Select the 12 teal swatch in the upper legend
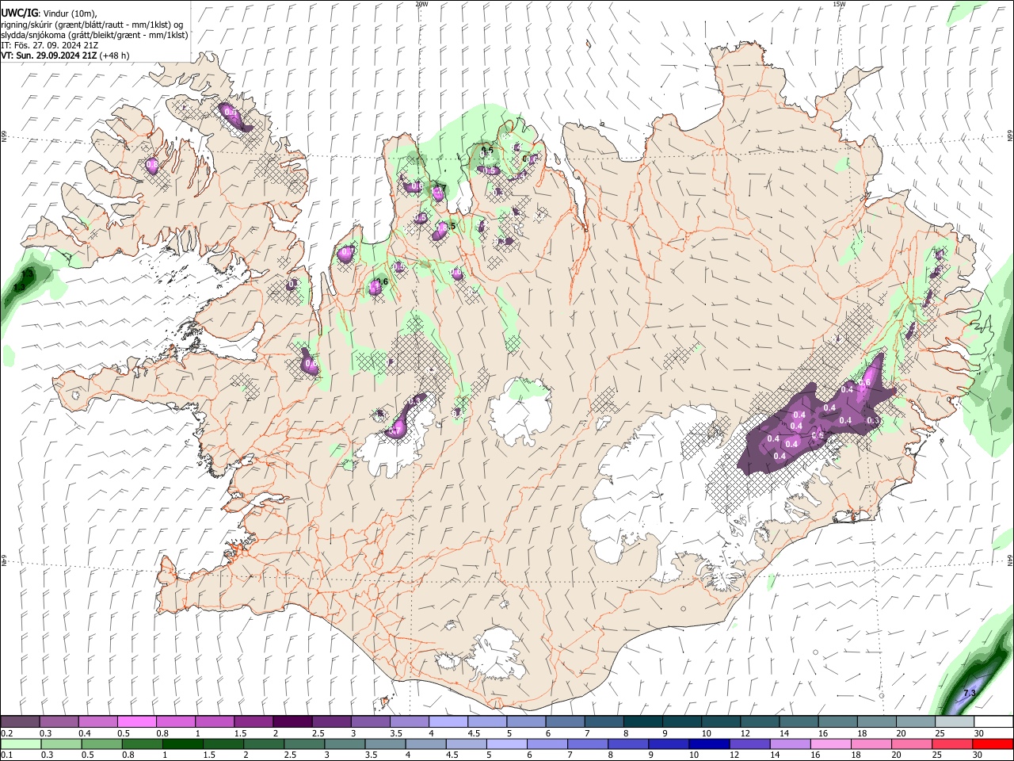 [x=759, y=721]
